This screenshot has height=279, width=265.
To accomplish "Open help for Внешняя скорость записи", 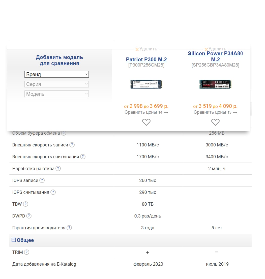I will click(72, 145).
